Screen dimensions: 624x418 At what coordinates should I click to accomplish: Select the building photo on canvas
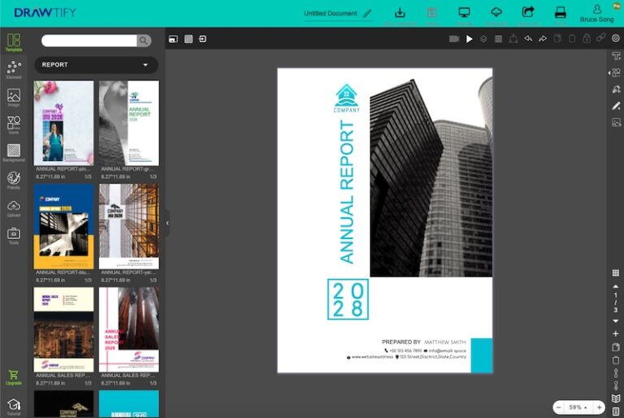coord(431,176)
